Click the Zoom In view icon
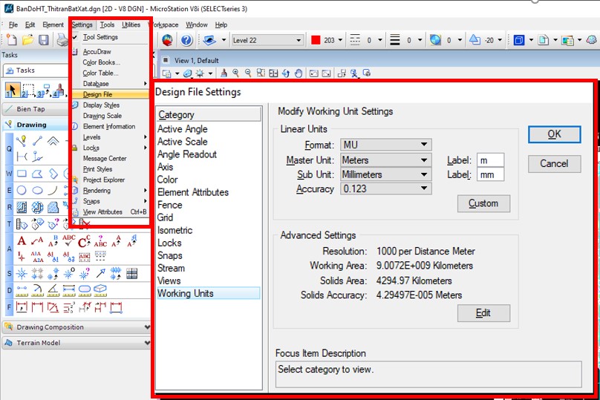This screenshot has height=400, width=600. [235, 73]
